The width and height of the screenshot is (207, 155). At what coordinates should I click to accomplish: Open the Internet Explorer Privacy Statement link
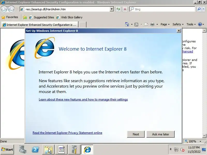pos(67,133)
